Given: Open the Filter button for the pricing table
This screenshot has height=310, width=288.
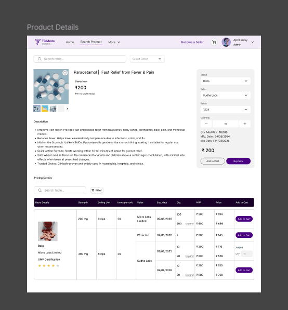Looking at the screenshot, I should [97, 190].
